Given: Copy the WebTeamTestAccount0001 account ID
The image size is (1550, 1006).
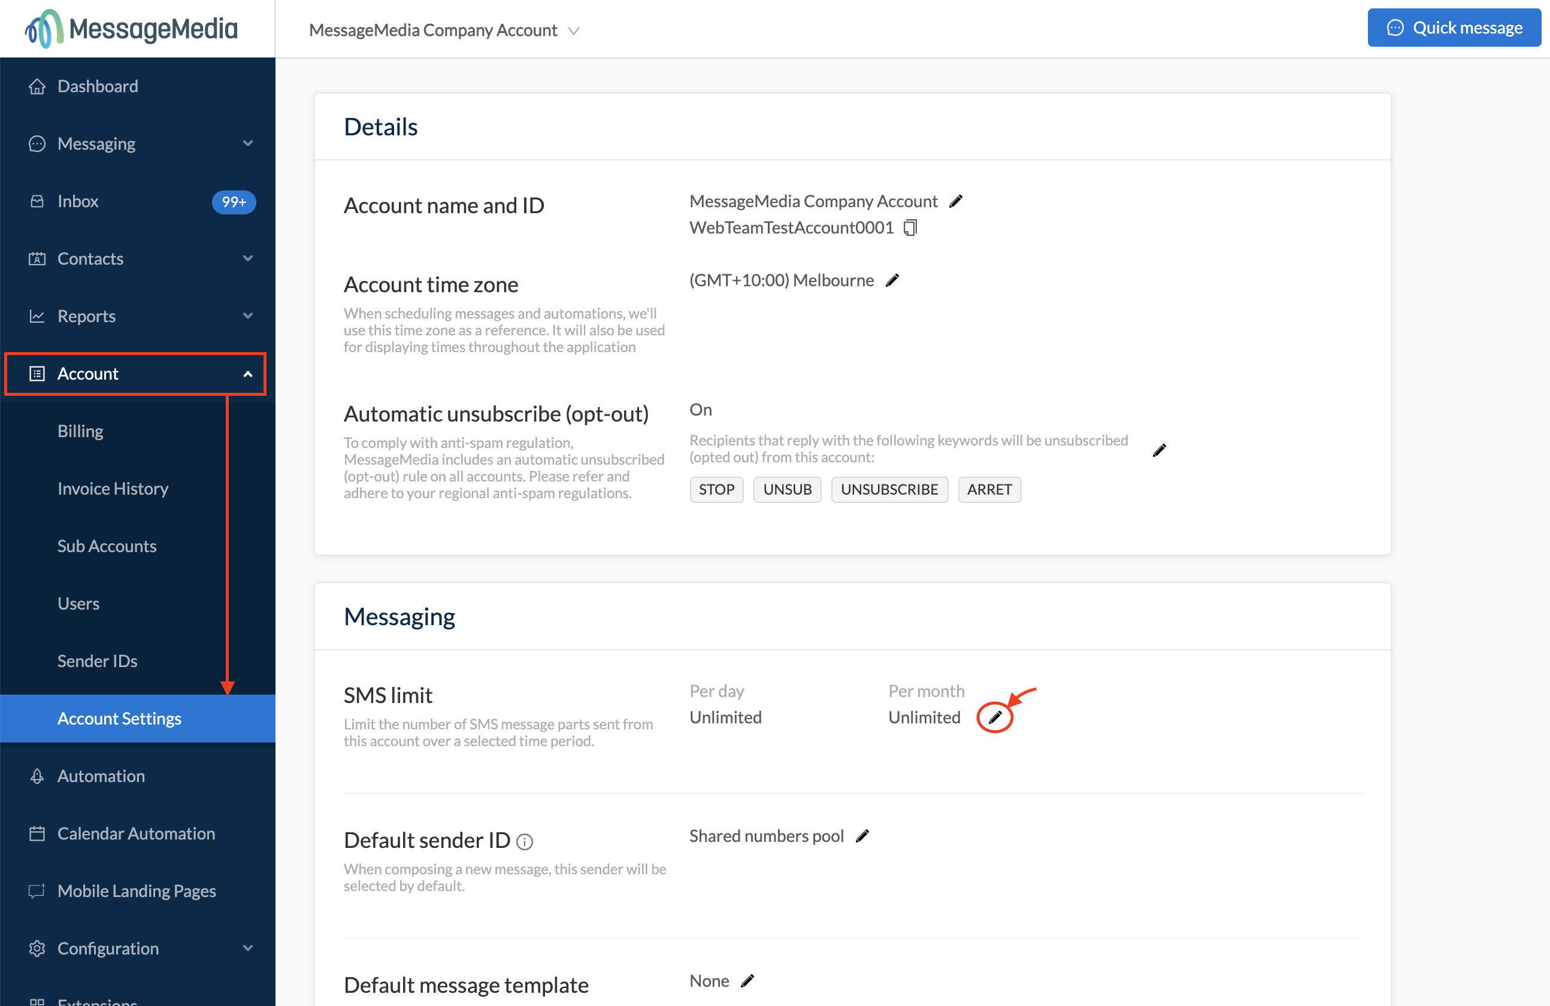Looking at the screenshot, I should [x=910, y=228].
